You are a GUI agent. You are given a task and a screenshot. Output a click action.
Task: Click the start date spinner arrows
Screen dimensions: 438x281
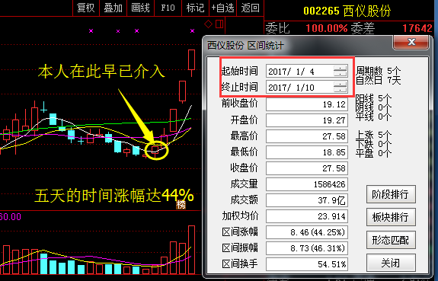(340, 71)
